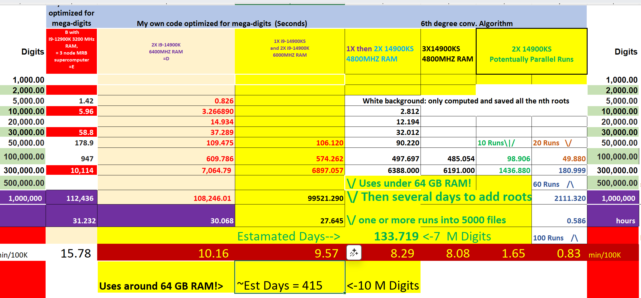Select the '3X14900KS 4800MHZ RAM' header cell
The width and height of the screenshot is (641, 298).
448,54
